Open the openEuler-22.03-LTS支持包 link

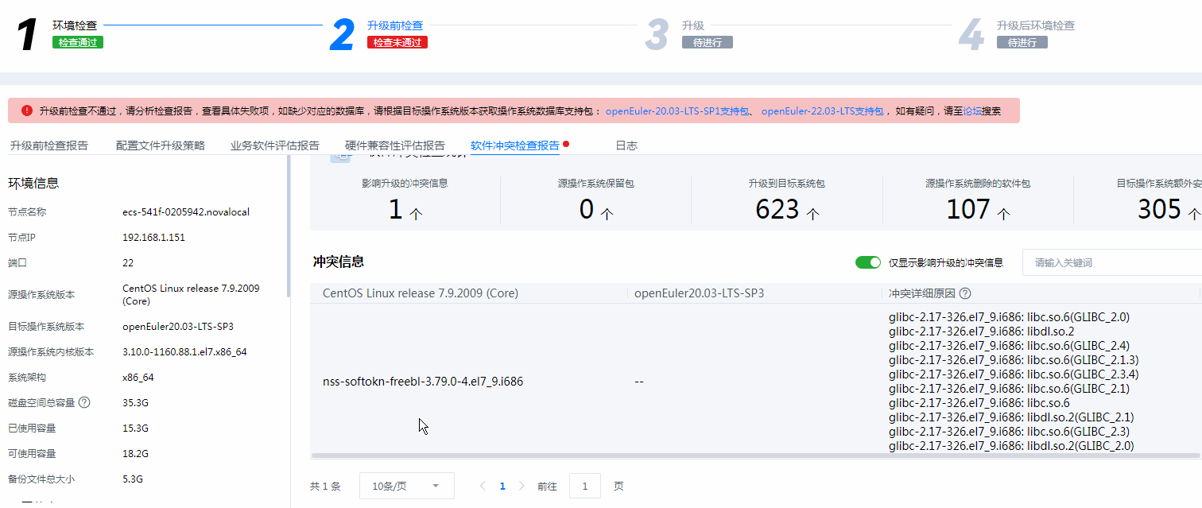point(822,111)
